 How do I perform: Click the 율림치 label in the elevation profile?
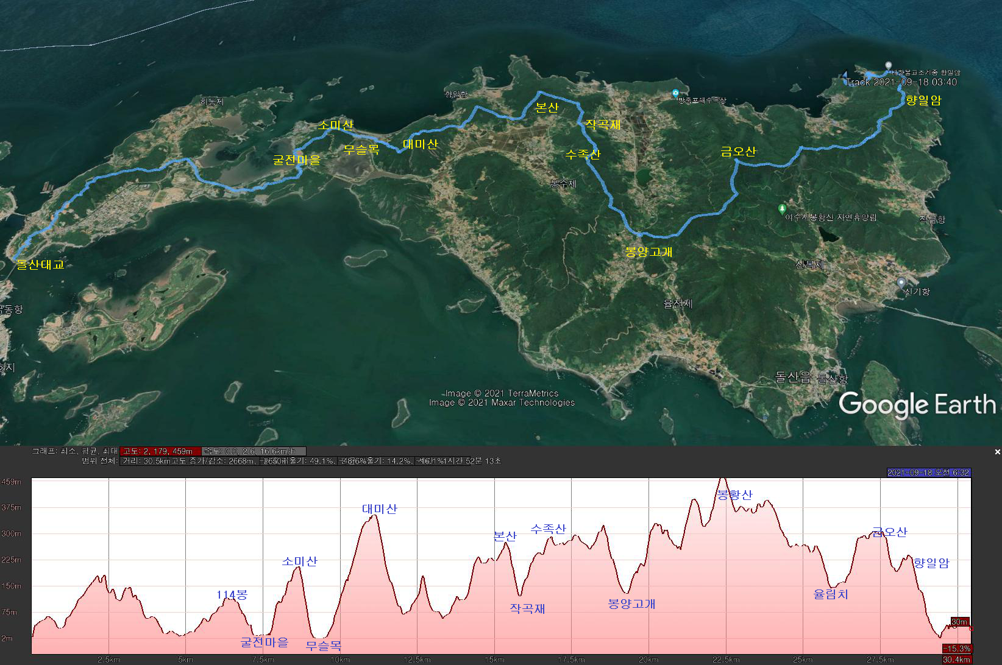pyautogui.click(x=831, y=594)
